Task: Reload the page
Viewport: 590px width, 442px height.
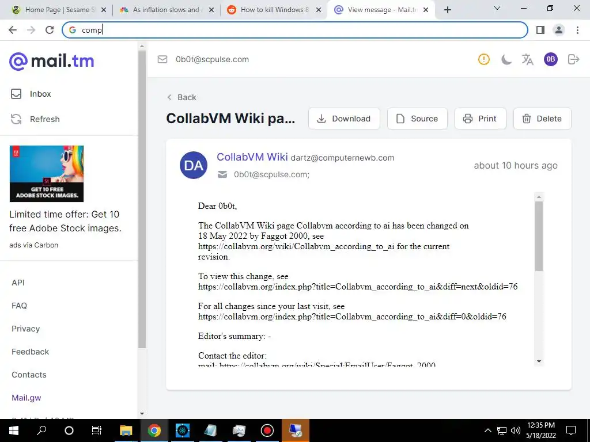Action: 50,30
